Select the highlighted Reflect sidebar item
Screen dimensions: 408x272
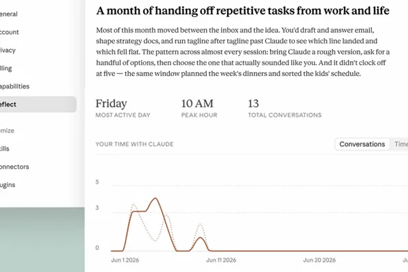pos(38,104)
